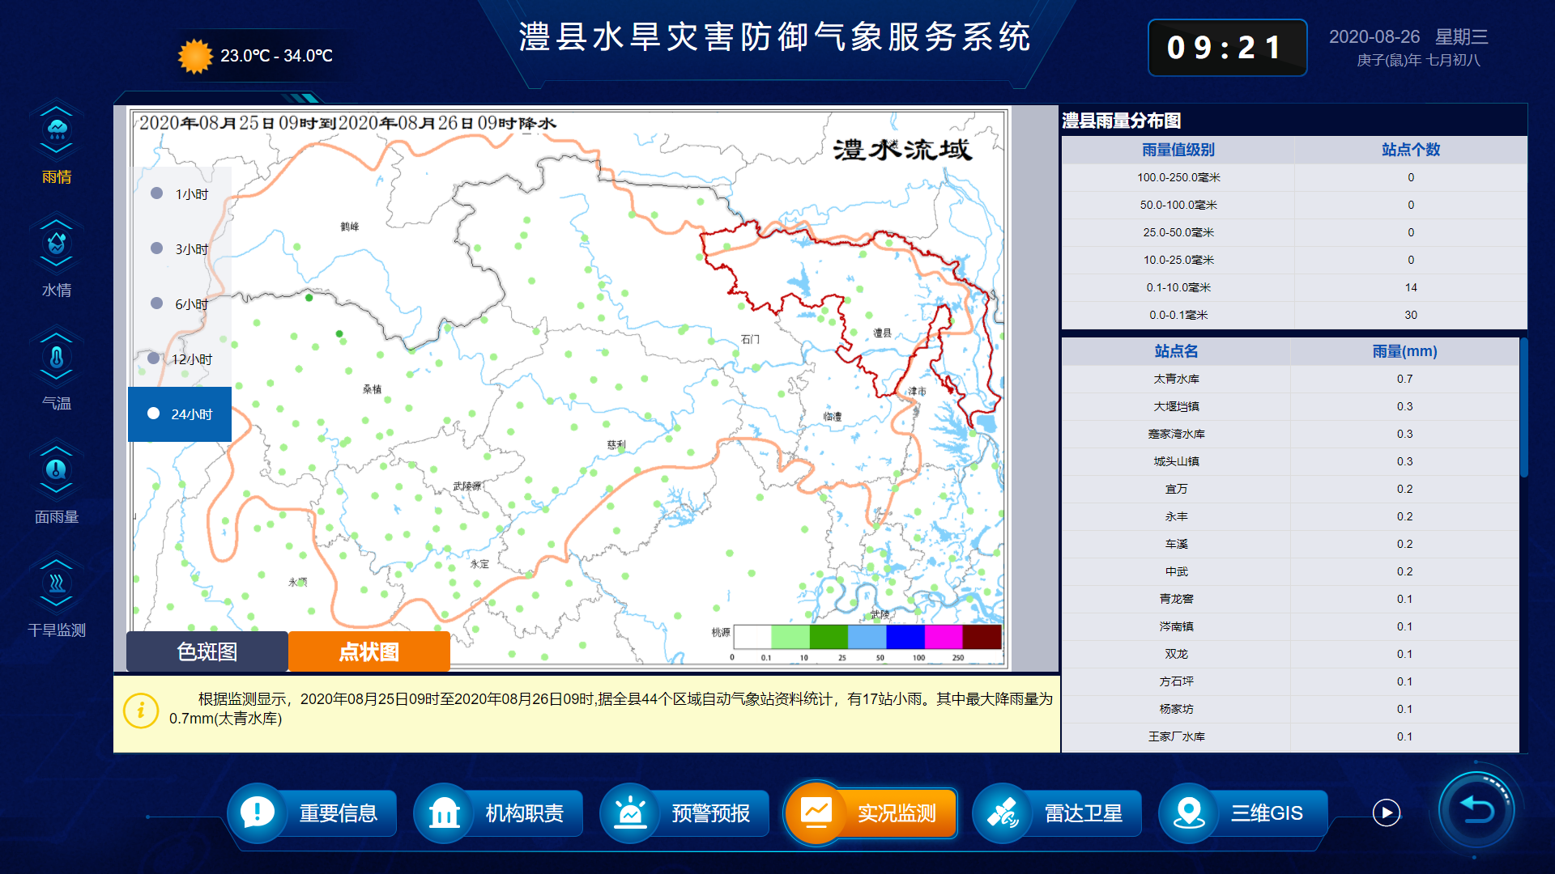Select the 干旱监测 drought monitoring icon
The width and height of the screenshot is (1555, 874).
(56, 583)
